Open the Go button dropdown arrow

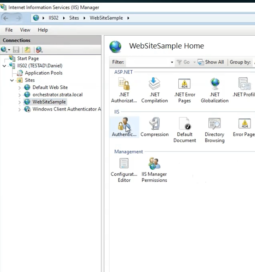(x=194, y=62)
